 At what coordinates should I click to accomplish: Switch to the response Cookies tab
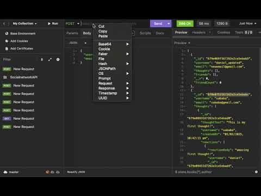click(x=223, y=32)
